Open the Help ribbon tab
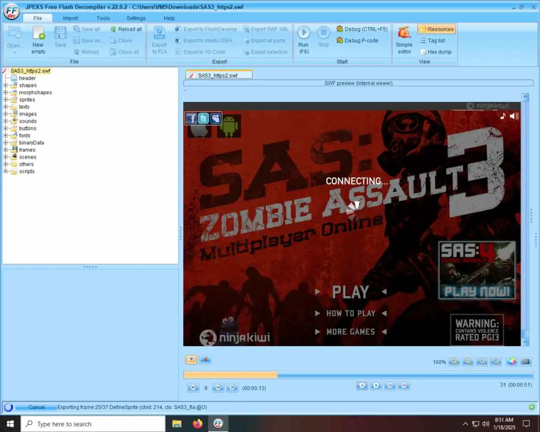This screenshot has width=540, height=432. (169, 18)
